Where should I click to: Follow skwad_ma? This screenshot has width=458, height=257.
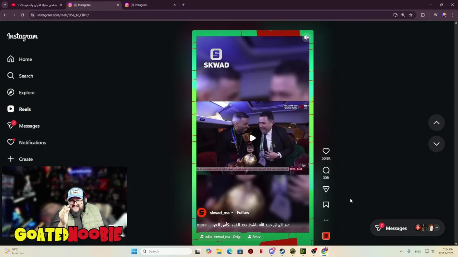point(243,212)
